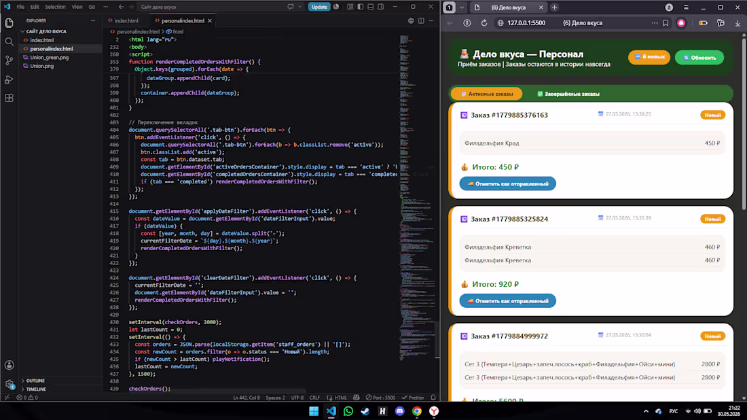The height and width of the screenshot is (420, 747).
Task: Open browser downloads
Action: tap(737, 23)
